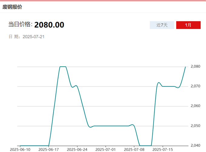Select x-axis date label 2025-07-01
206x152 pixels.
(x=105, y=149)
